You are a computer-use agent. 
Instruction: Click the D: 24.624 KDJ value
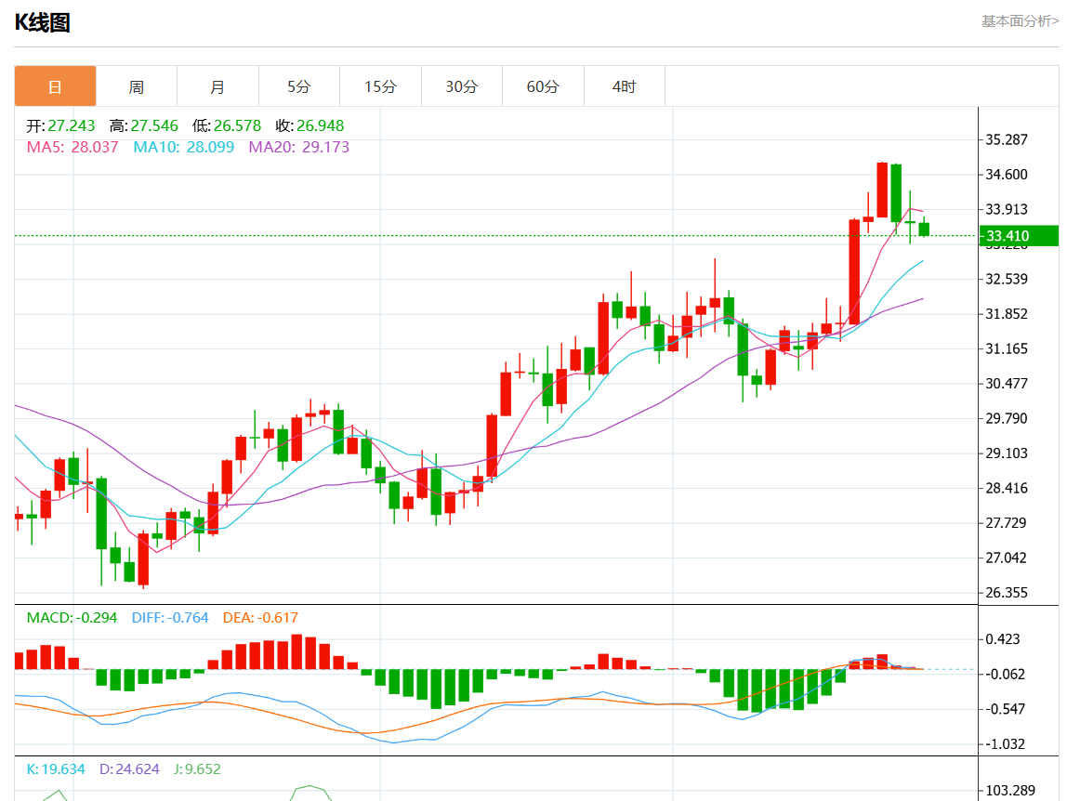(x=129, y=769)
